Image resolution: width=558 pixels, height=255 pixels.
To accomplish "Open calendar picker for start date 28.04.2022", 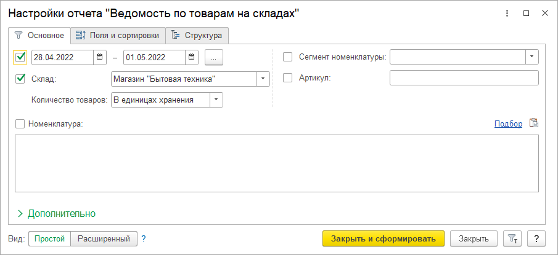I will pos(100,57).
